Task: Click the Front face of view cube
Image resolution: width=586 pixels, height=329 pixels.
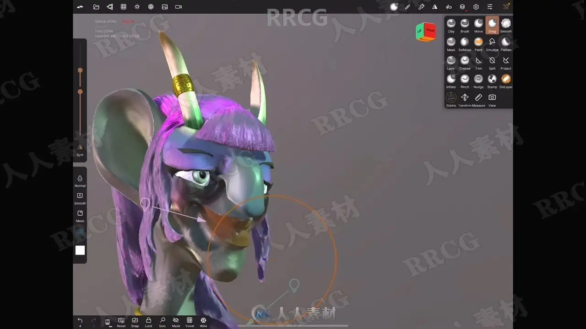Action: click(430, 31)
